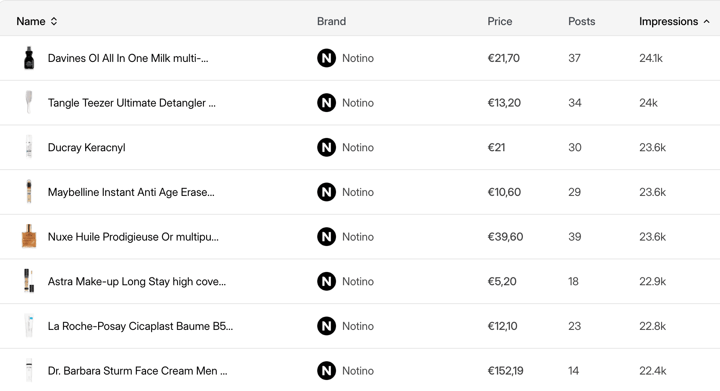This screenshot has width=720, height=391.
Task: Sort table by Impressions column header
Action: 669,22
